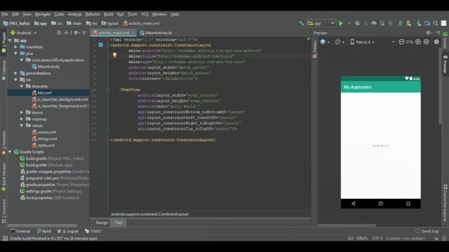Zoom out the layout preview
449x252 pixels.
click(402, 42)
